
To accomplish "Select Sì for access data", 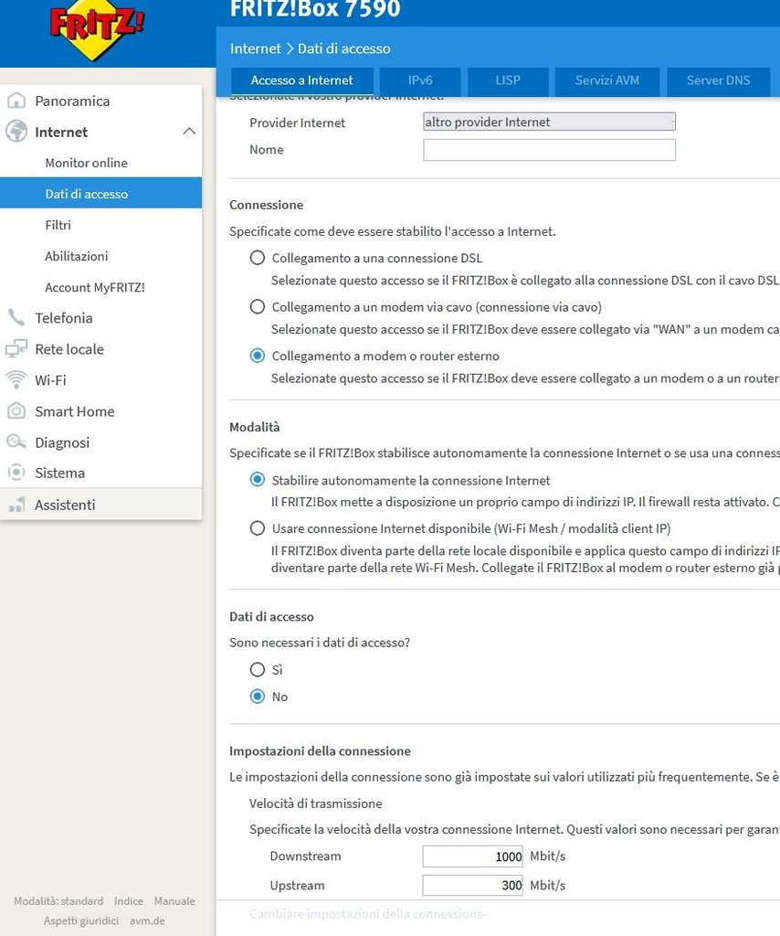I will click(257, 670).
